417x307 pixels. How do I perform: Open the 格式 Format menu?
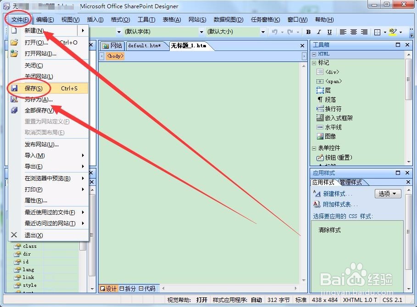121,20
